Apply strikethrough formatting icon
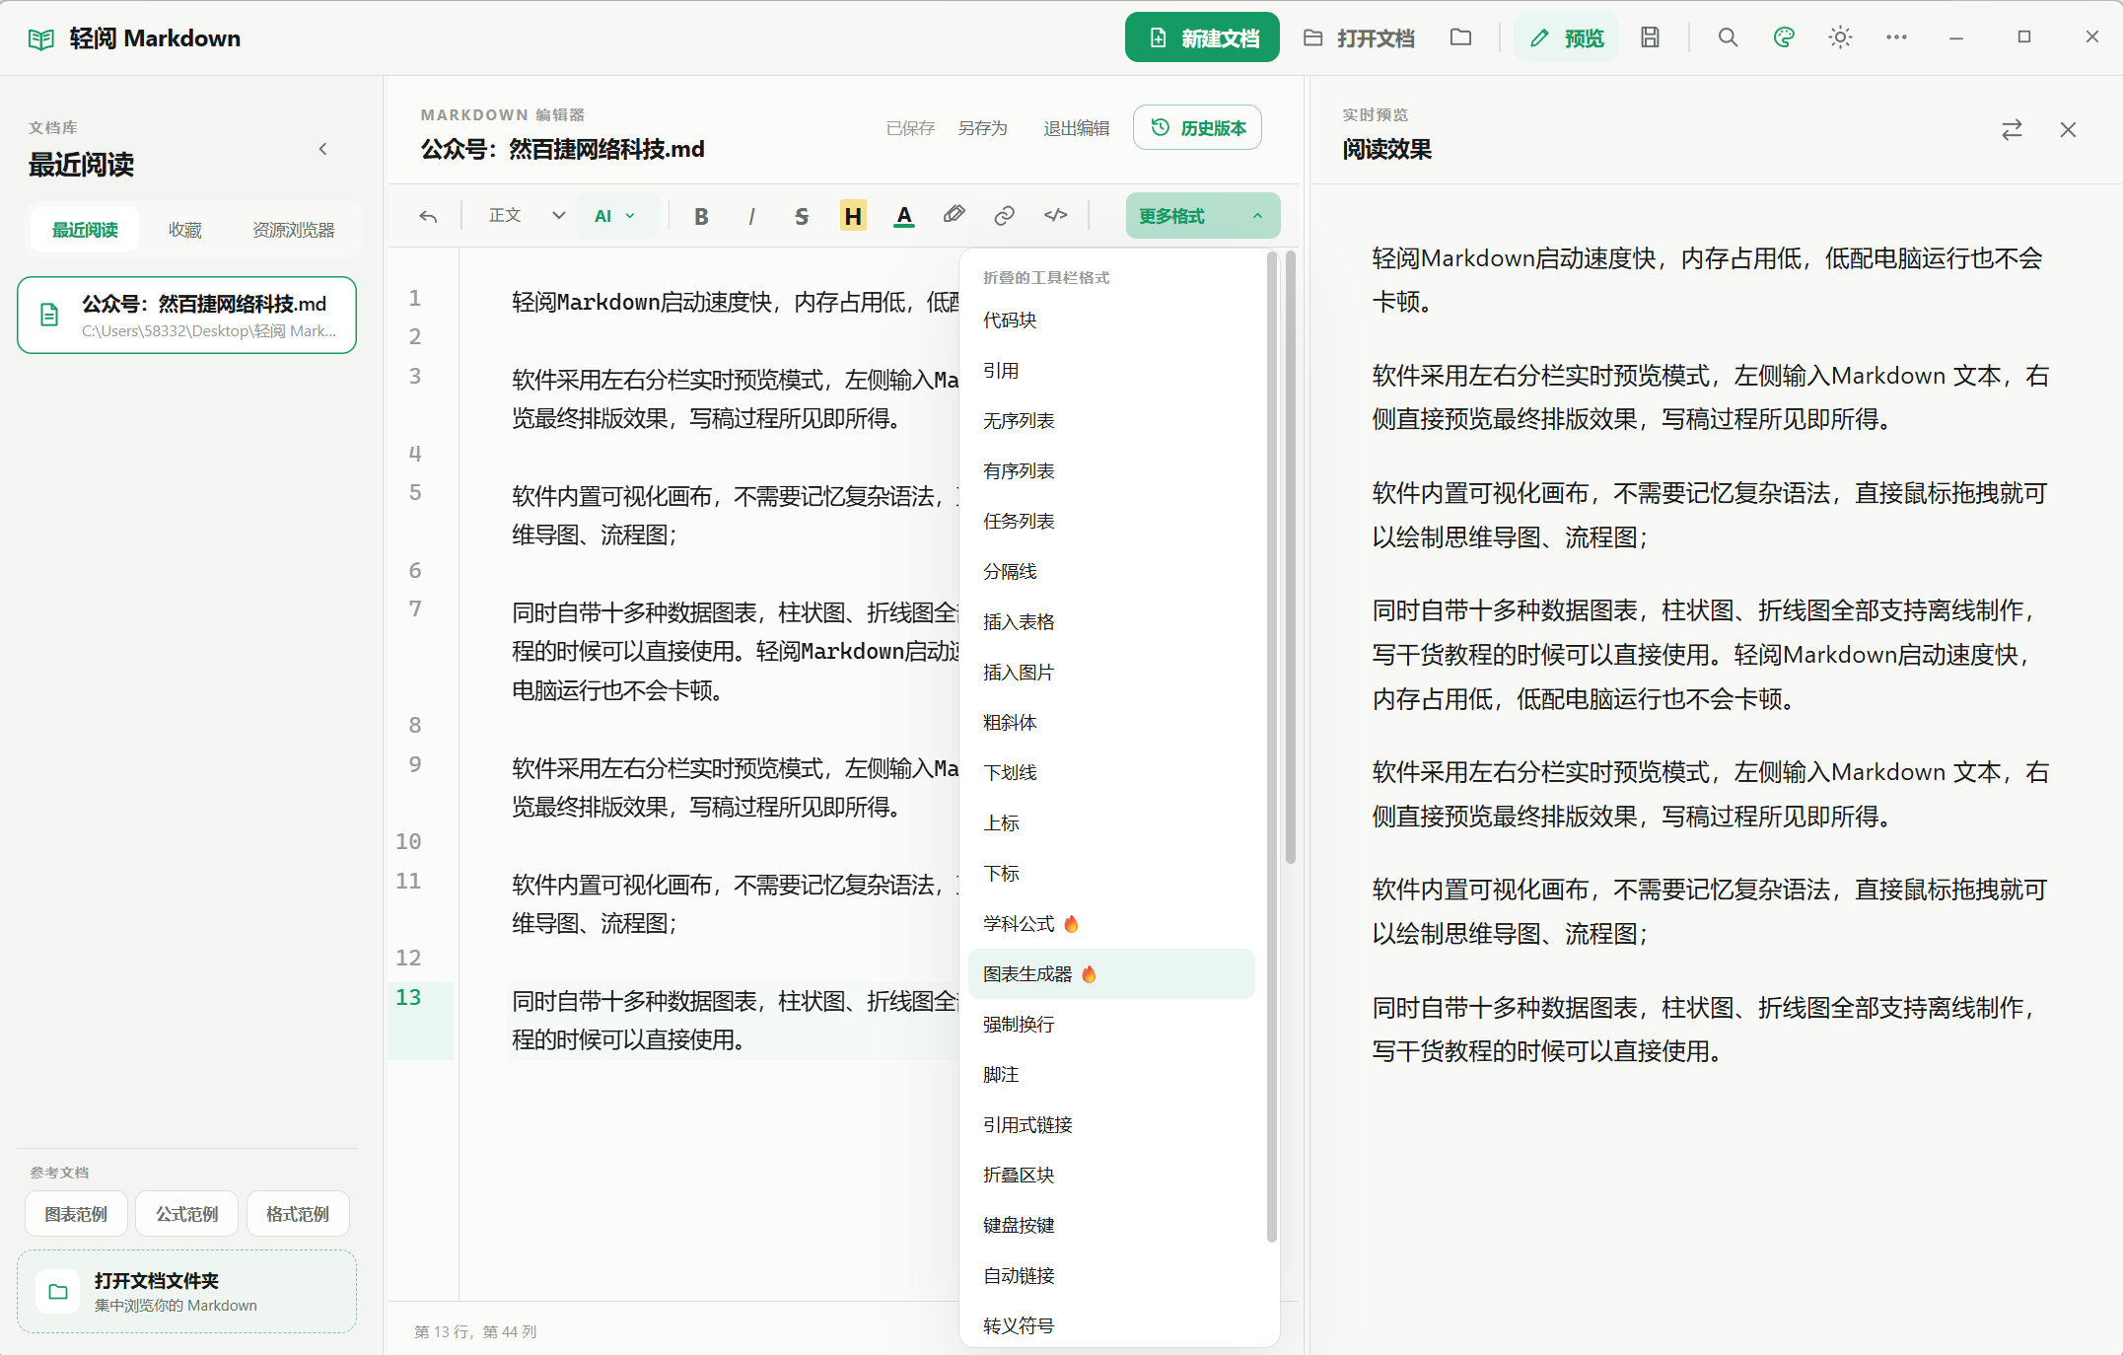Screen dimensions: 2123x1355 [802, 216]
